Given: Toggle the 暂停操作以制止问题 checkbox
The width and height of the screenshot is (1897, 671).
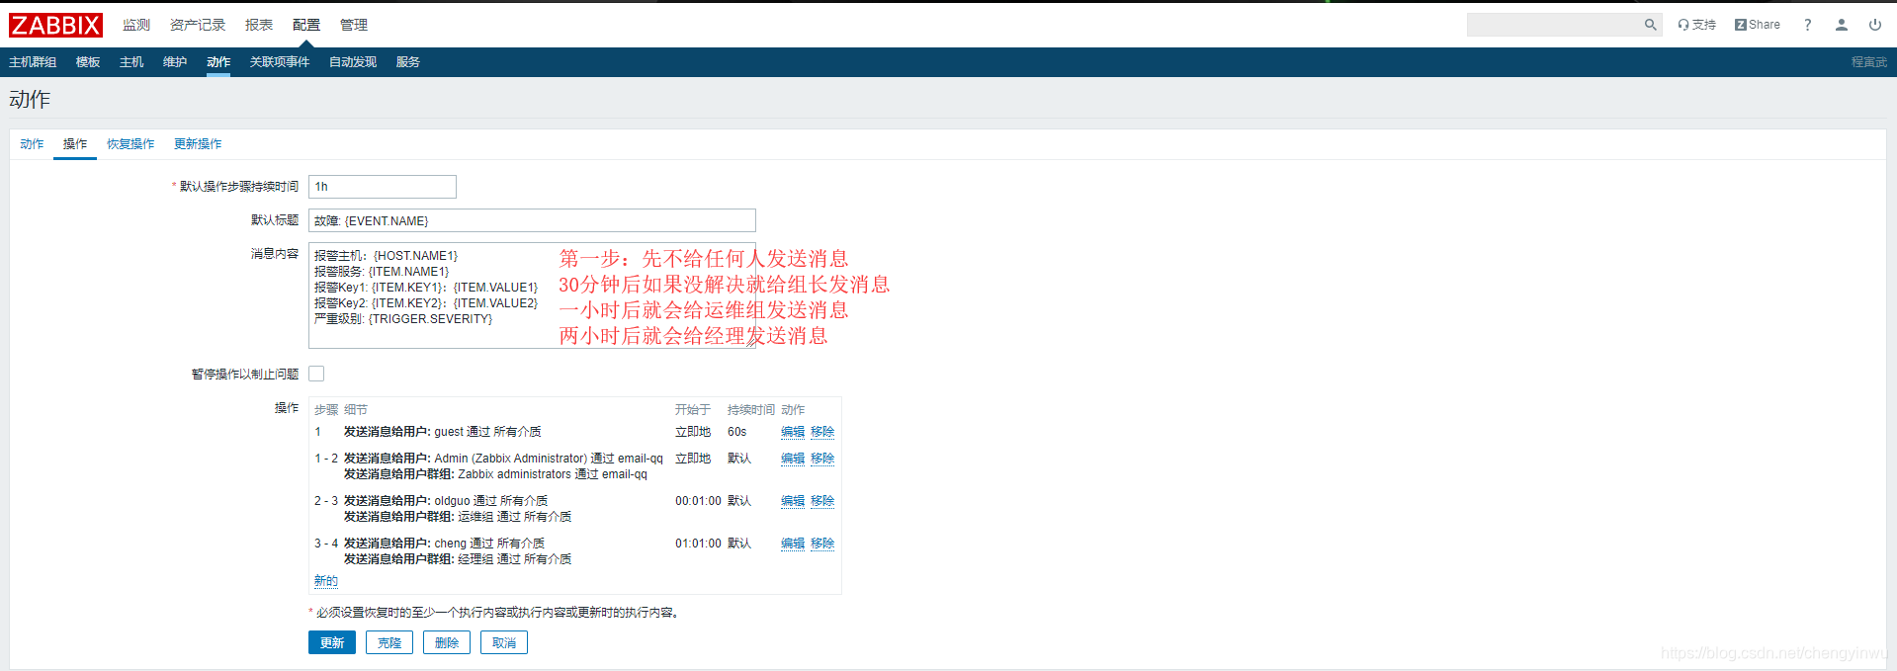Looking at the screenshot, I should [x=316, y=374].
